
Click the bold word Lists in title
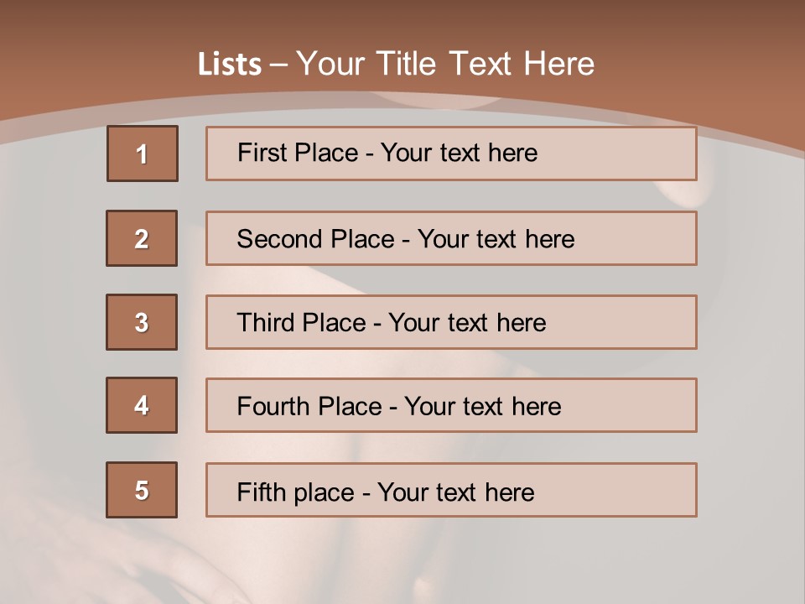click(x=230, y=65)
